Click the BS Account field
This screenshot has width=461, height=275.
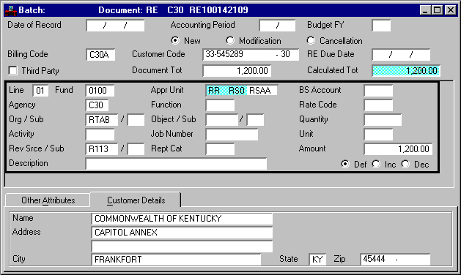pyautogui.click(x=378, y=91)
